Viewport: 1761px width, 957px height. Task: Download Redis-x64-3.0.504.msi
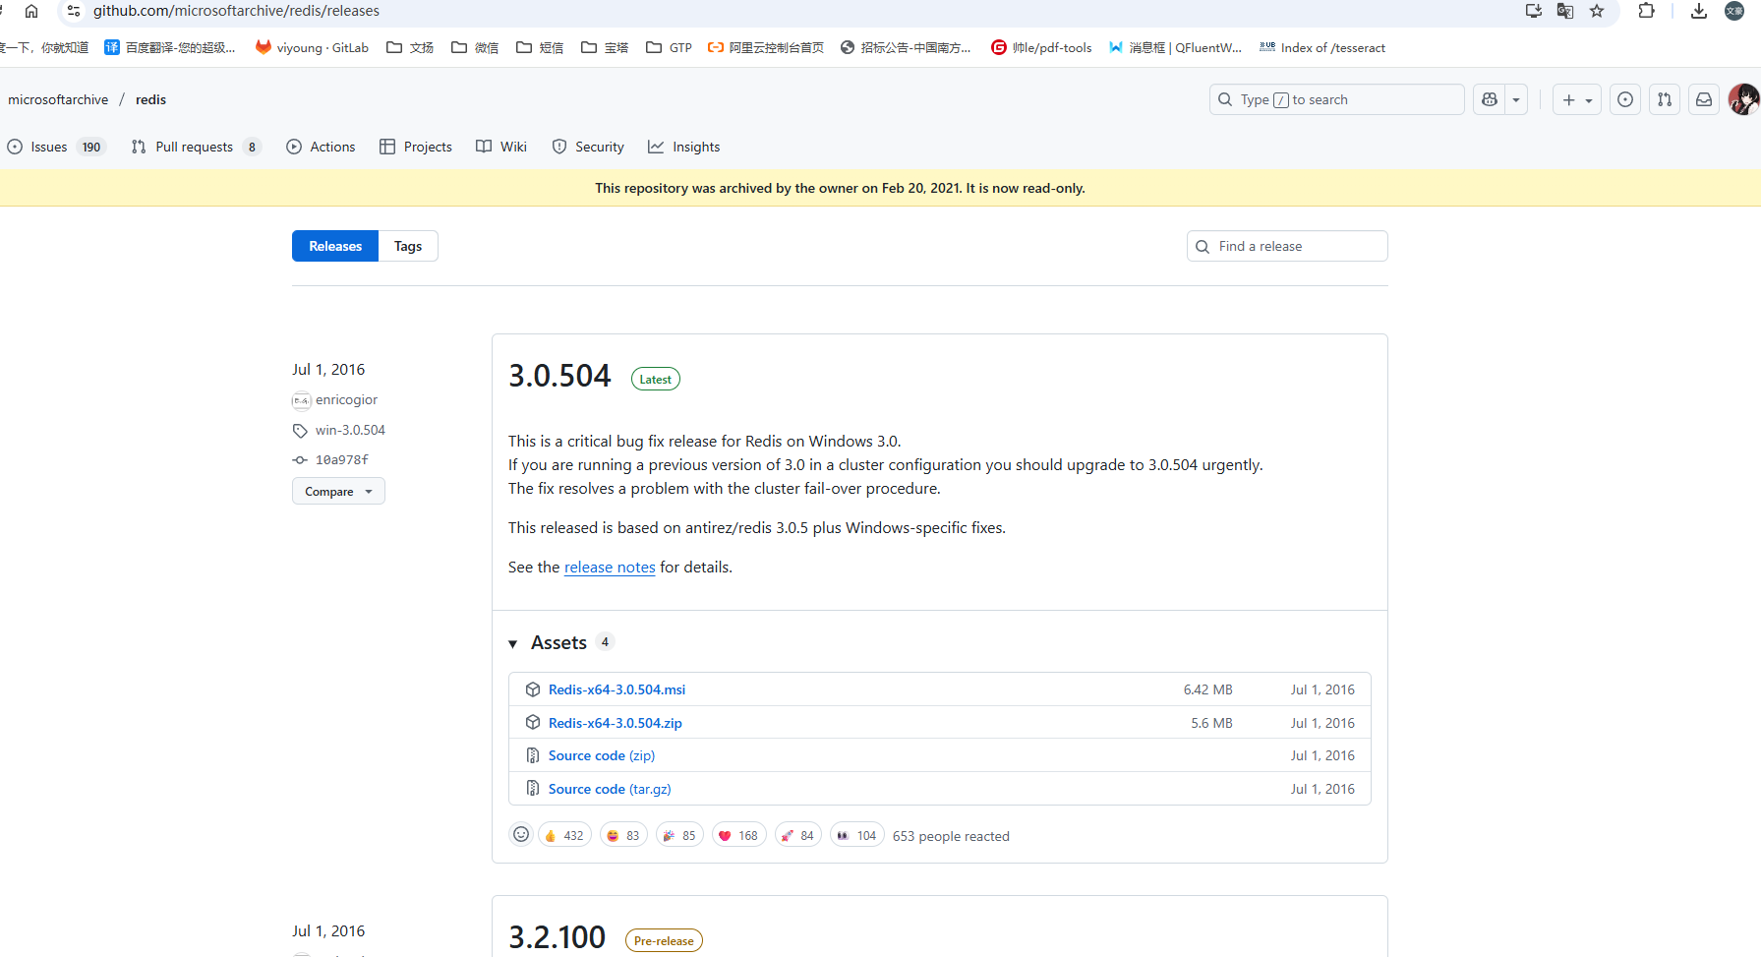616,689
